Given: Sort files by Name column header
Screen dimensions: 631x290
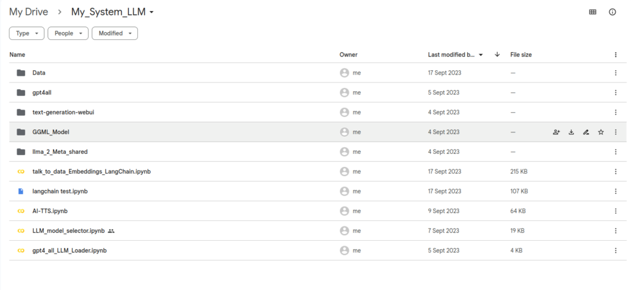Looking at the screenshot, I should pyautogui.click(x=17, y=55).
